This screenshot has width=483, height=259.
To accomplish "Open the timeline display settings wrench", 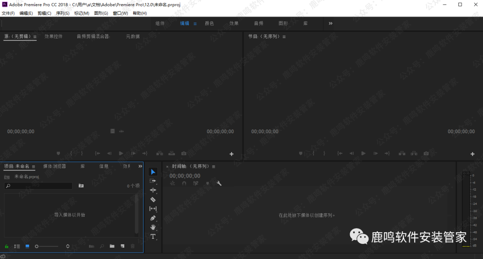I will 219,183.
